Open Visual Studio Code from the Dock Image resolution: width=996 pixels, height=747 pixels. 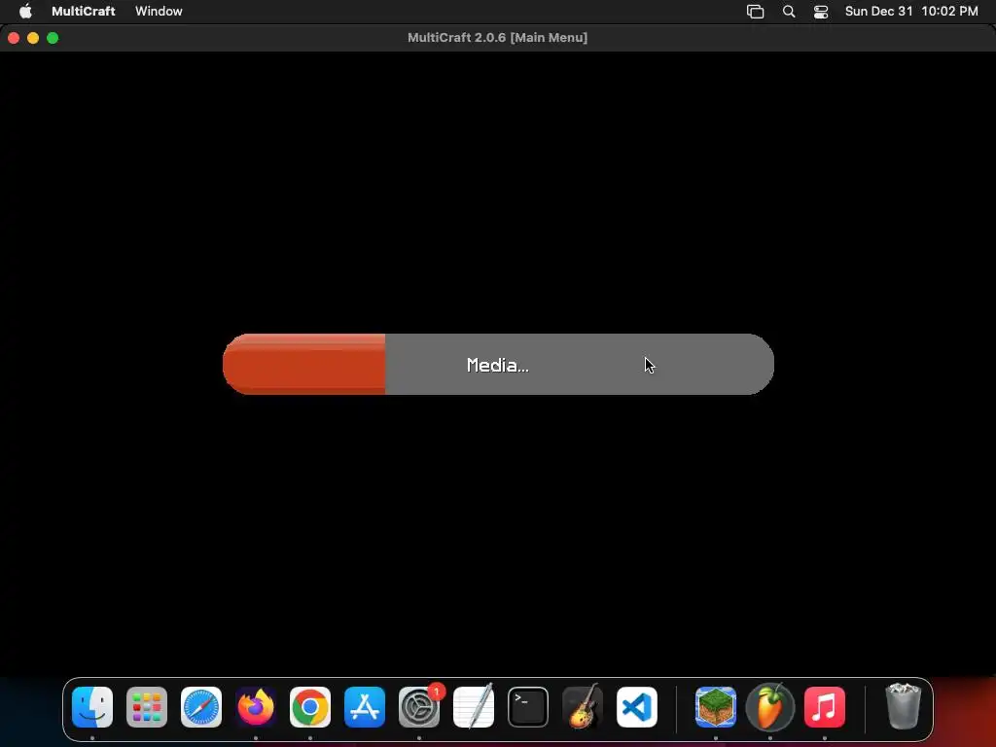tap(637, 707)
